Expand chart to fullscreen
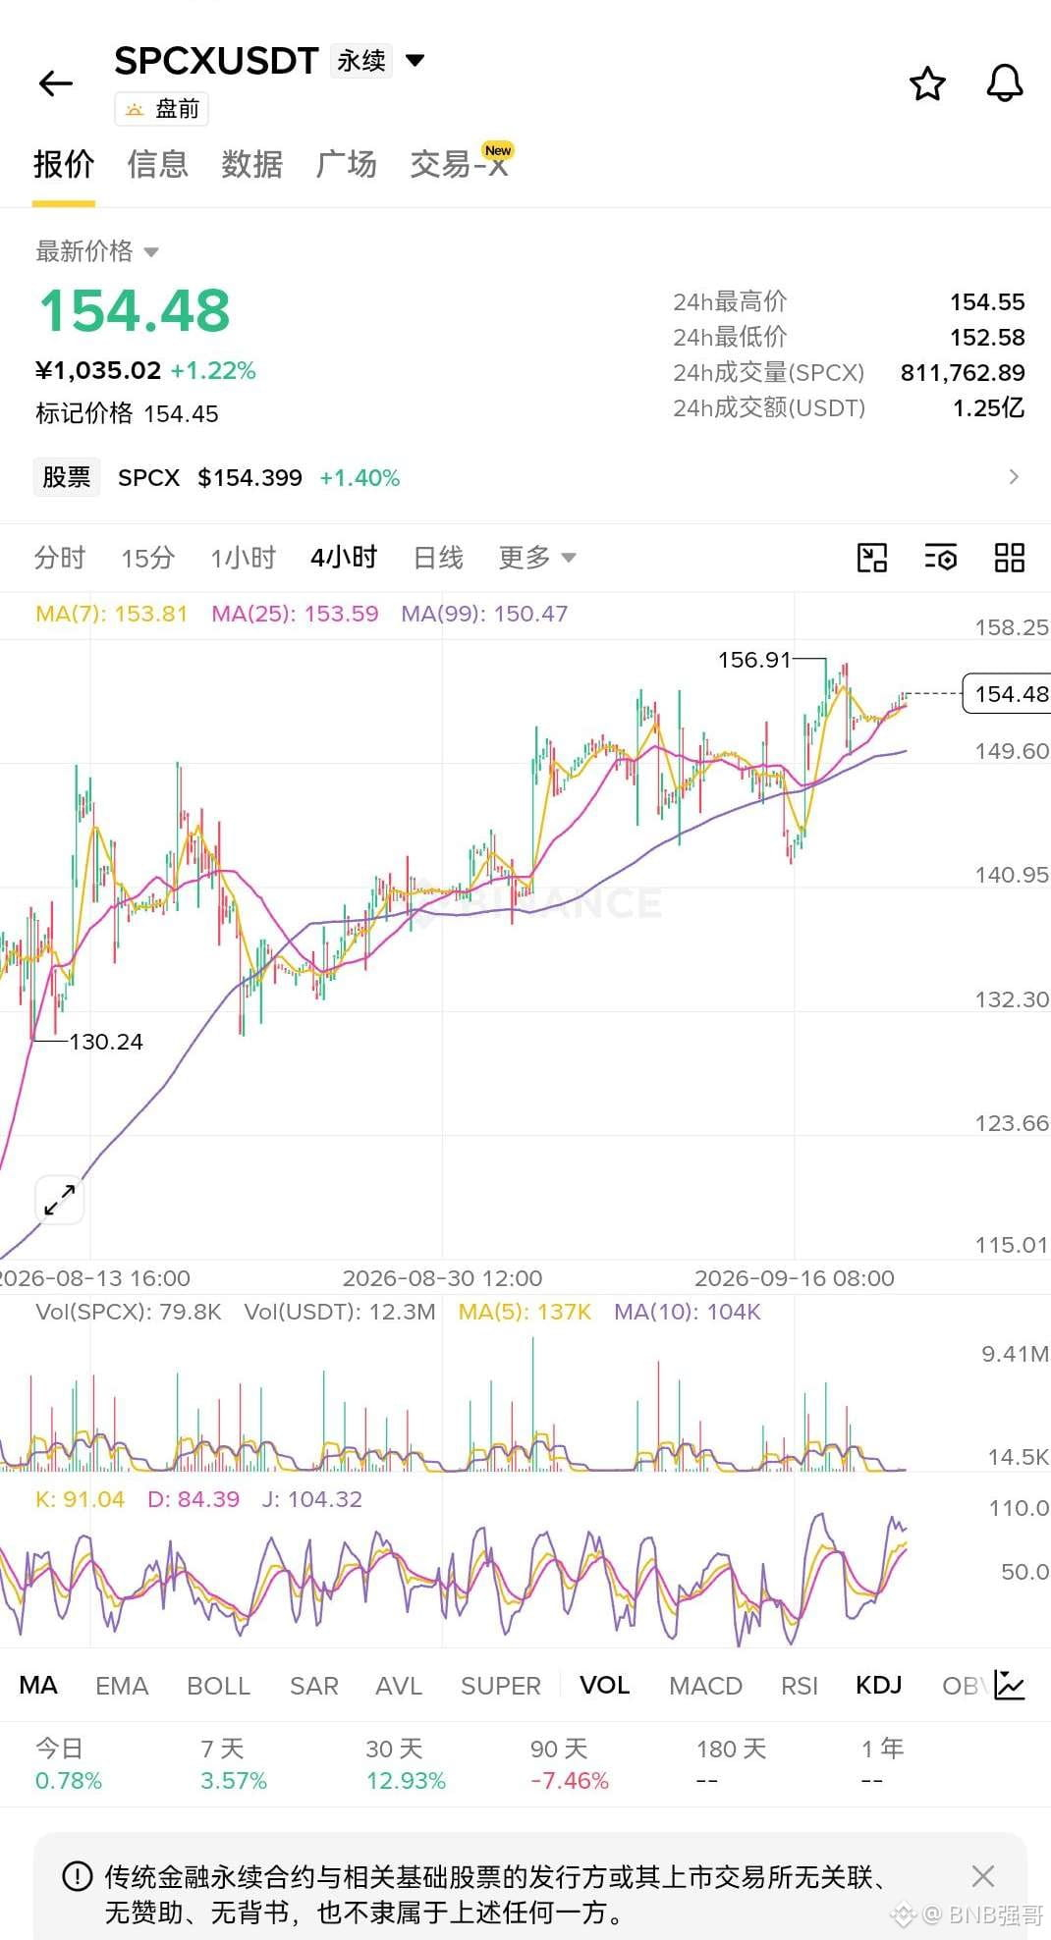1051x1940 pixels. coord(60,1200)
